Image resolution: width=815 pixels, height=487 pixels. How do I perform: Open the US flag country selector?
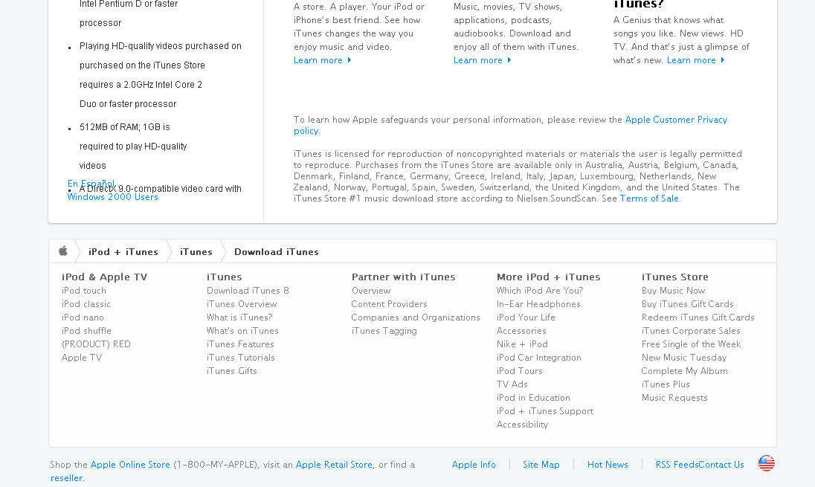(766, 463)
